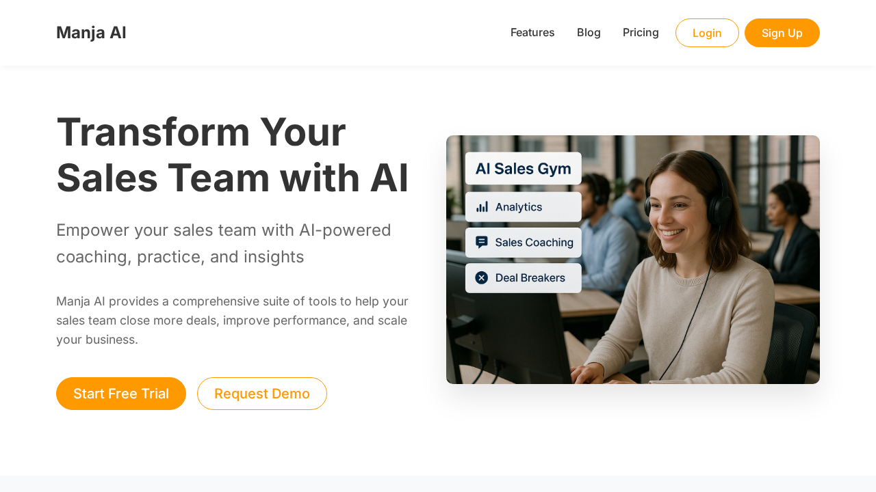Click Request Demo button
876x492 pixels.
[x=262, y=394]
